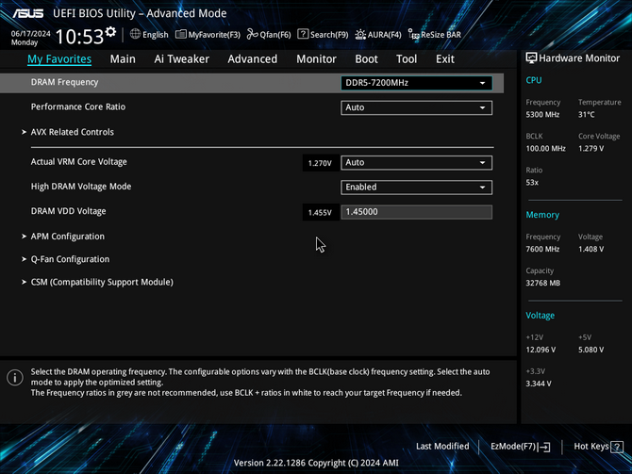The height and width of the screenshot is (474, 632).
Task: Open the Exit tab
Action: 445,59
